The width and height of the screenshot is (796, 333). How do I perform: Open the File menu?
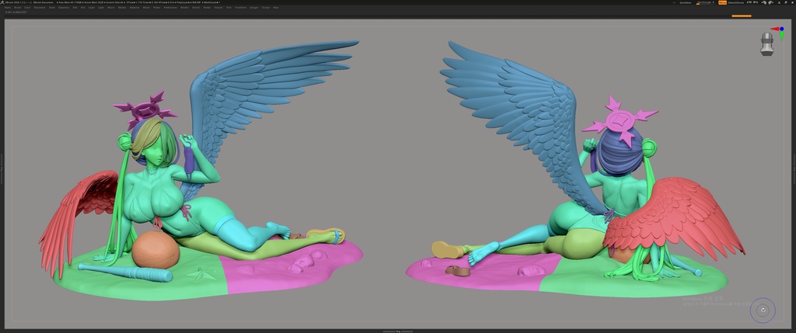click(82, 8)
